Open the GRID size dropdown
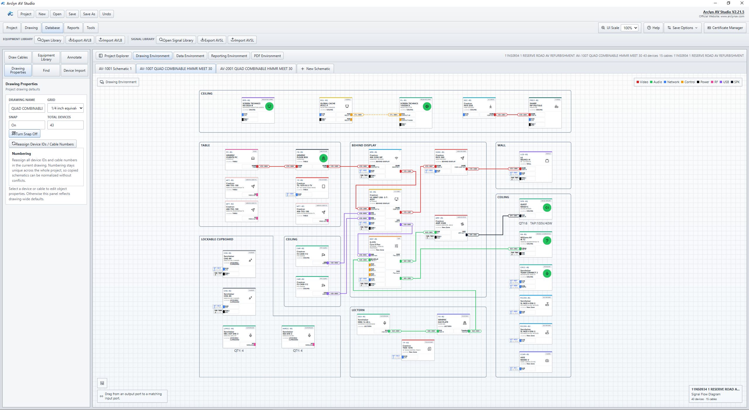This screenshot has width=749, height=410. 66,108
